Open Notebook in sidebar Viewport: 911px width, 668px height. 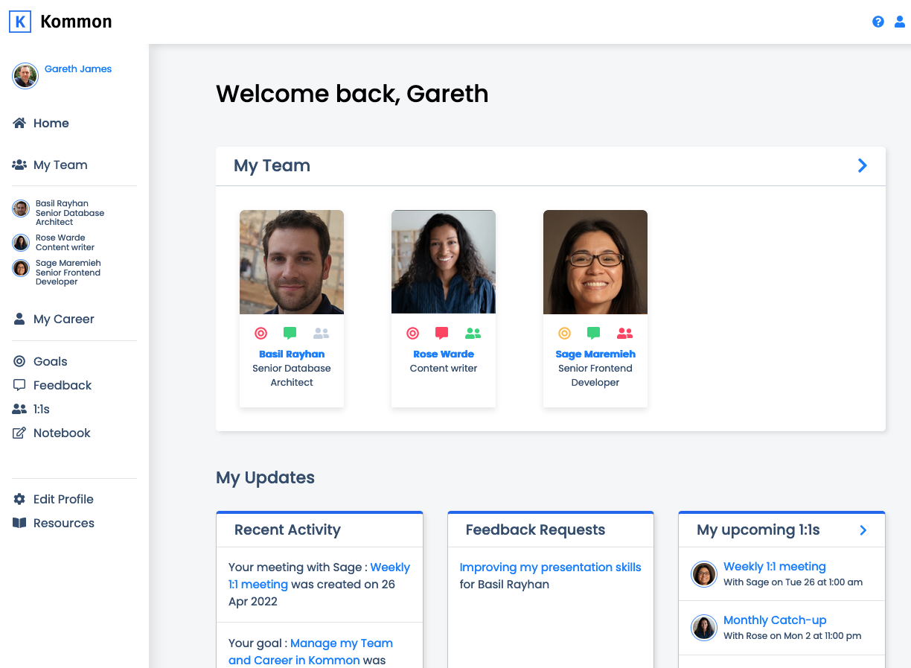pyautogui.click(x=62, y=433)
